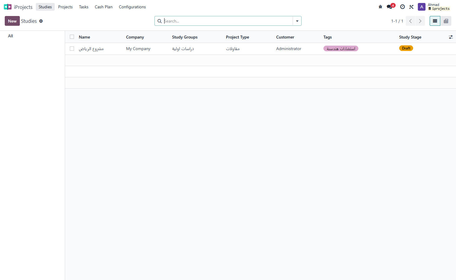The width and height of the screenshot is (456, 280).
Task: Open the activities clock icon
Action: 402,7
